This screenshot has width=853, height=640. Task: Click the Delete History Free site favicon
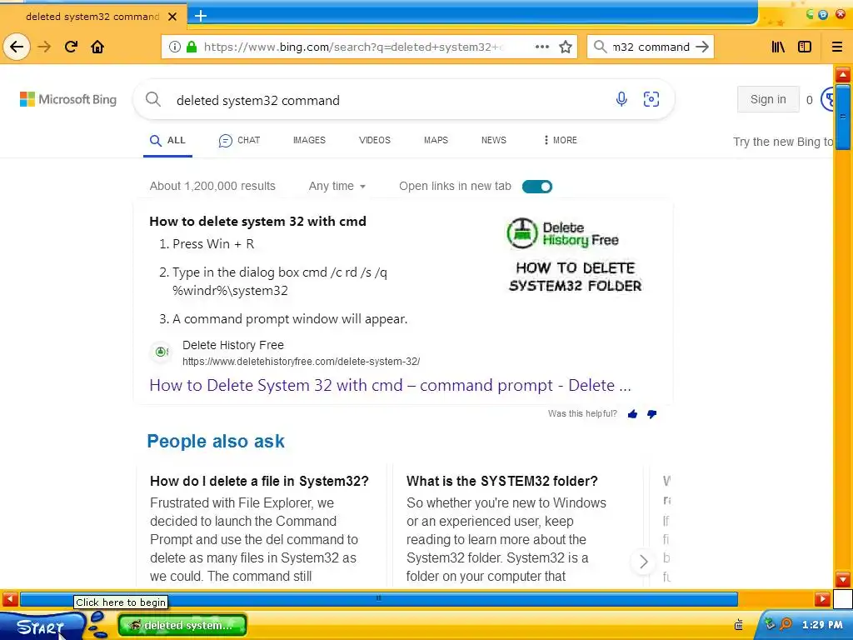point(161,352)
